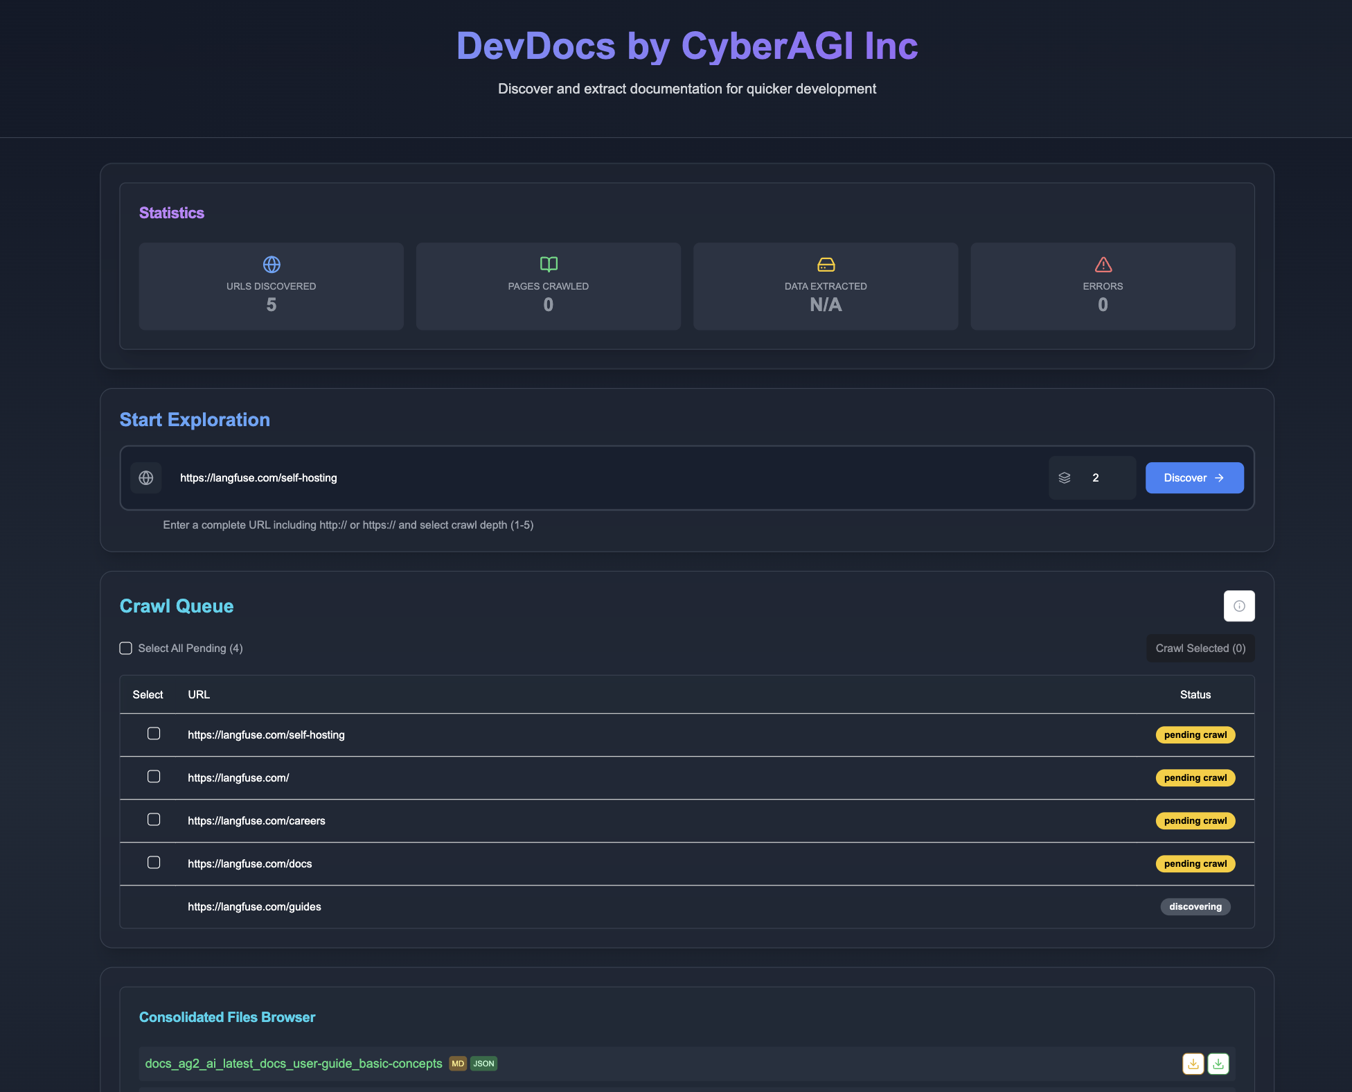
Task: Download the JSON file via the green download icon
Action: (1219, 1064)
